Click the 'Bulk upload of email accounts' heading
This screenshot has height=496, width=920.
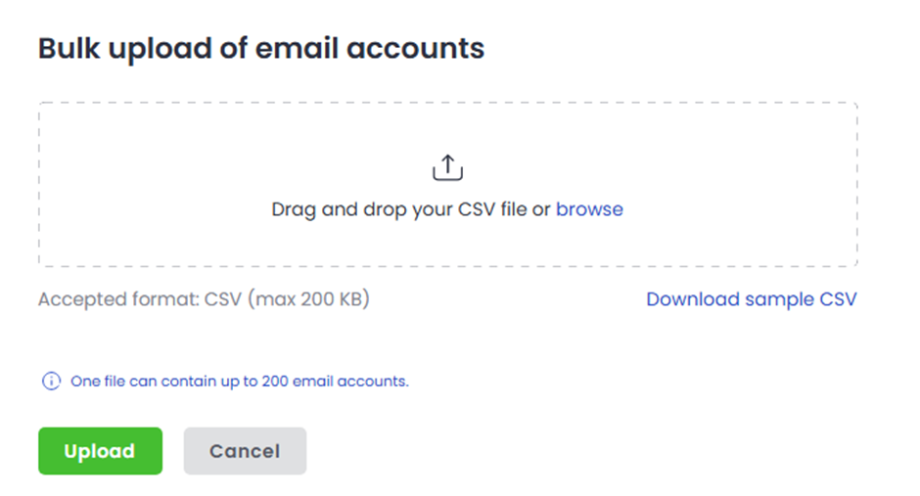click(x=261, y=48)
